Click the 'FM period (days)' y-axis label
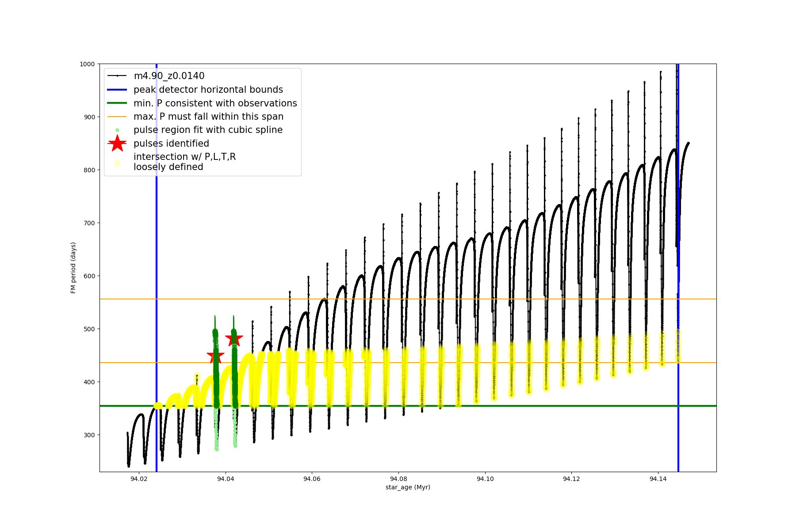The image size is (796, 530). tap(73, 268)
